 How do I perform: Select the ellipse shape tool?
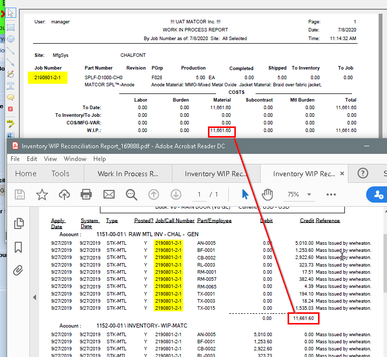tap(11, 39)
